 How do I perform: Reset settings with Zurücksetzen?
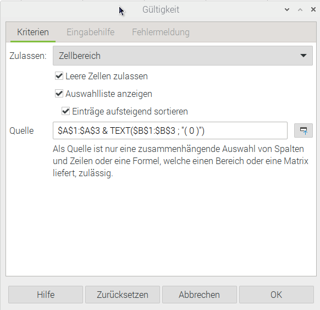(x=123, y=295)
